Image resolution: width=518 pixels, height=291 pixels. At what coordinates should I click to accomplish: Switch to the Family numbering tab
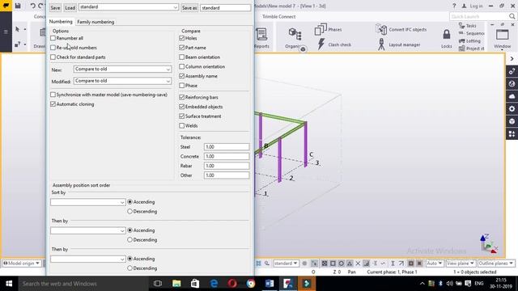pos(96,22)
